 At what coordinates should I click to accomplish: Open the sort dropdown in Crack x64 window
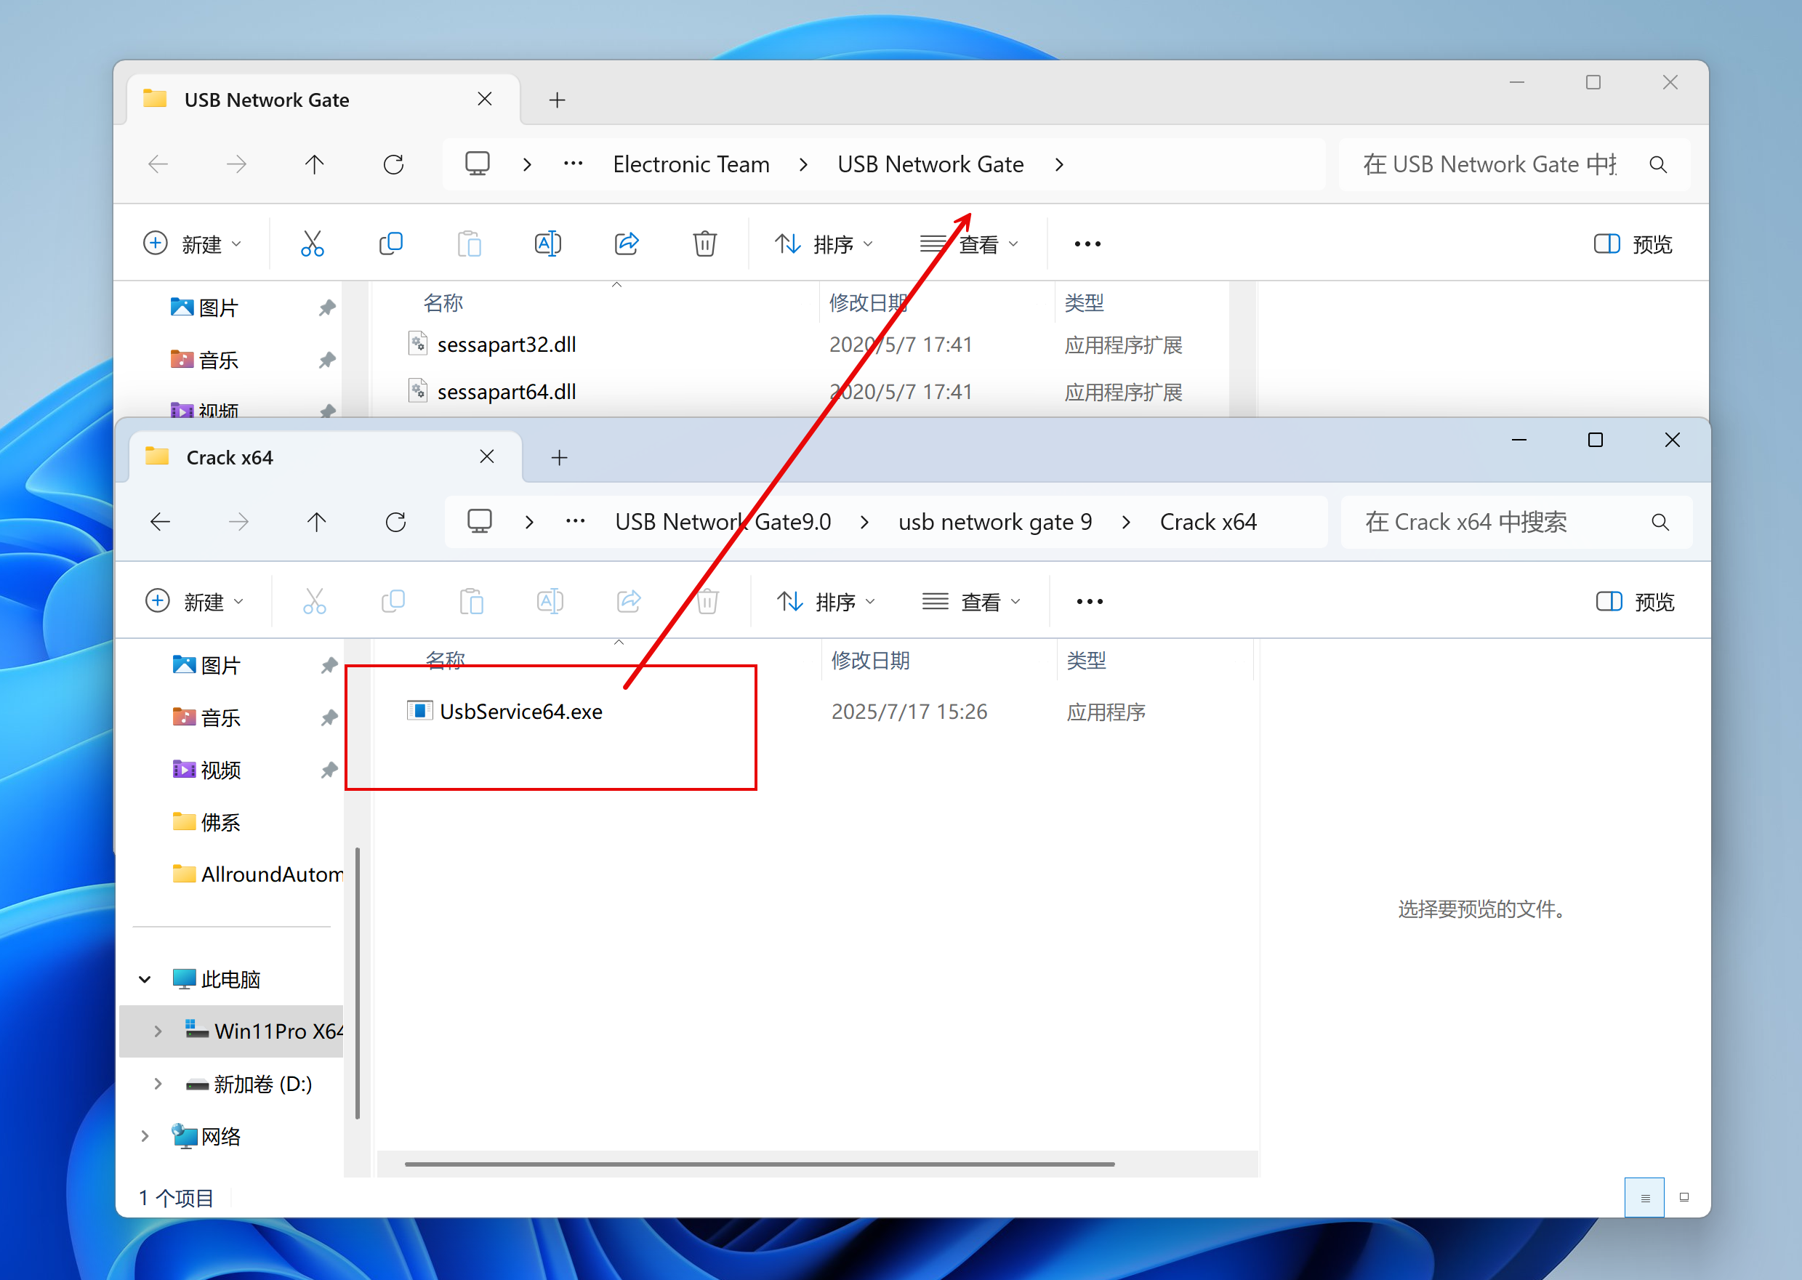(x=825, y=602)
